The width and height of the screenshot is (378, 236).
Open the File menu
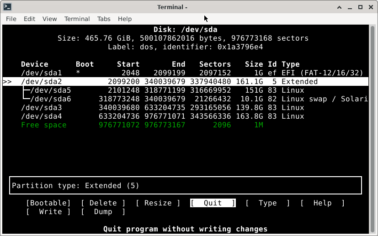point(11,19)
